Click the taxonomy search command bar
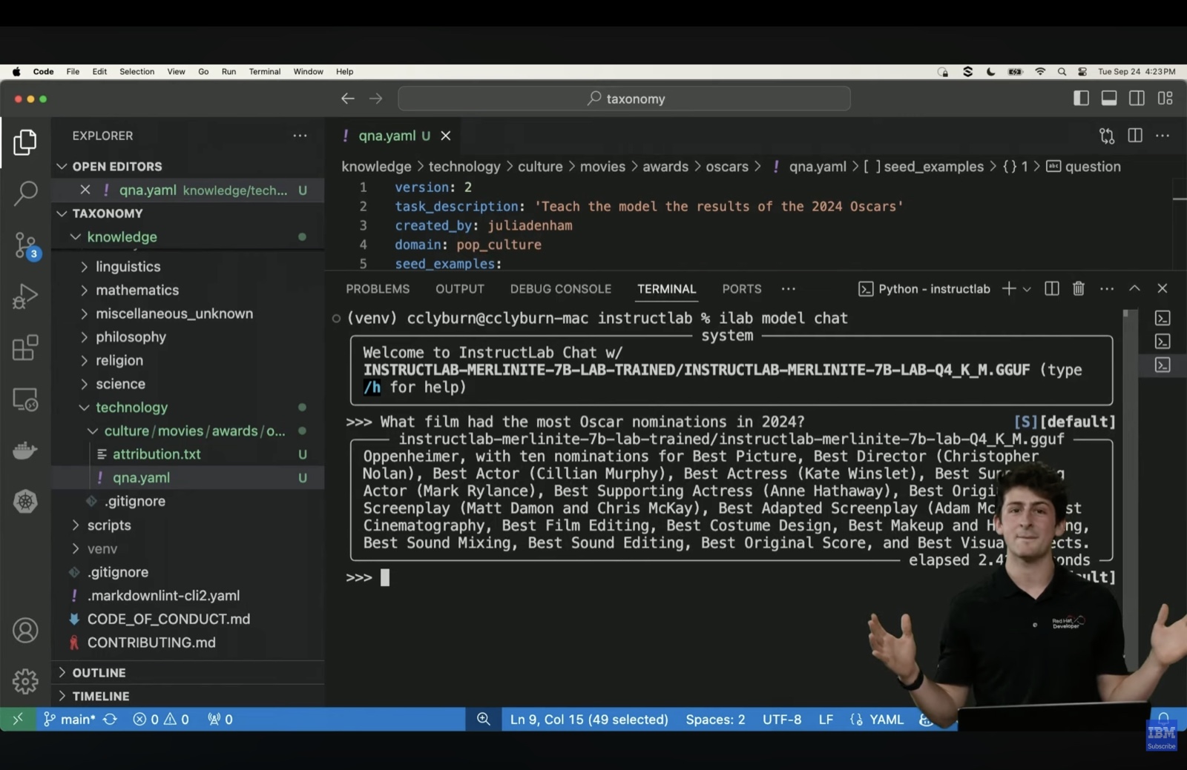This screenshot has height=770, width=1187. 624,99
